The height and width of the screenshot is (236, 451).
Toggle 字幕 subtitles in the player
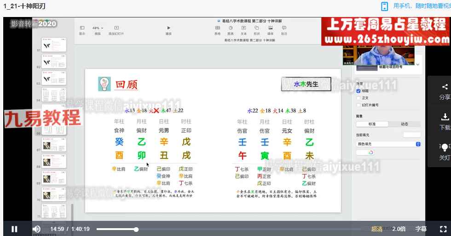tap(421, 229)
